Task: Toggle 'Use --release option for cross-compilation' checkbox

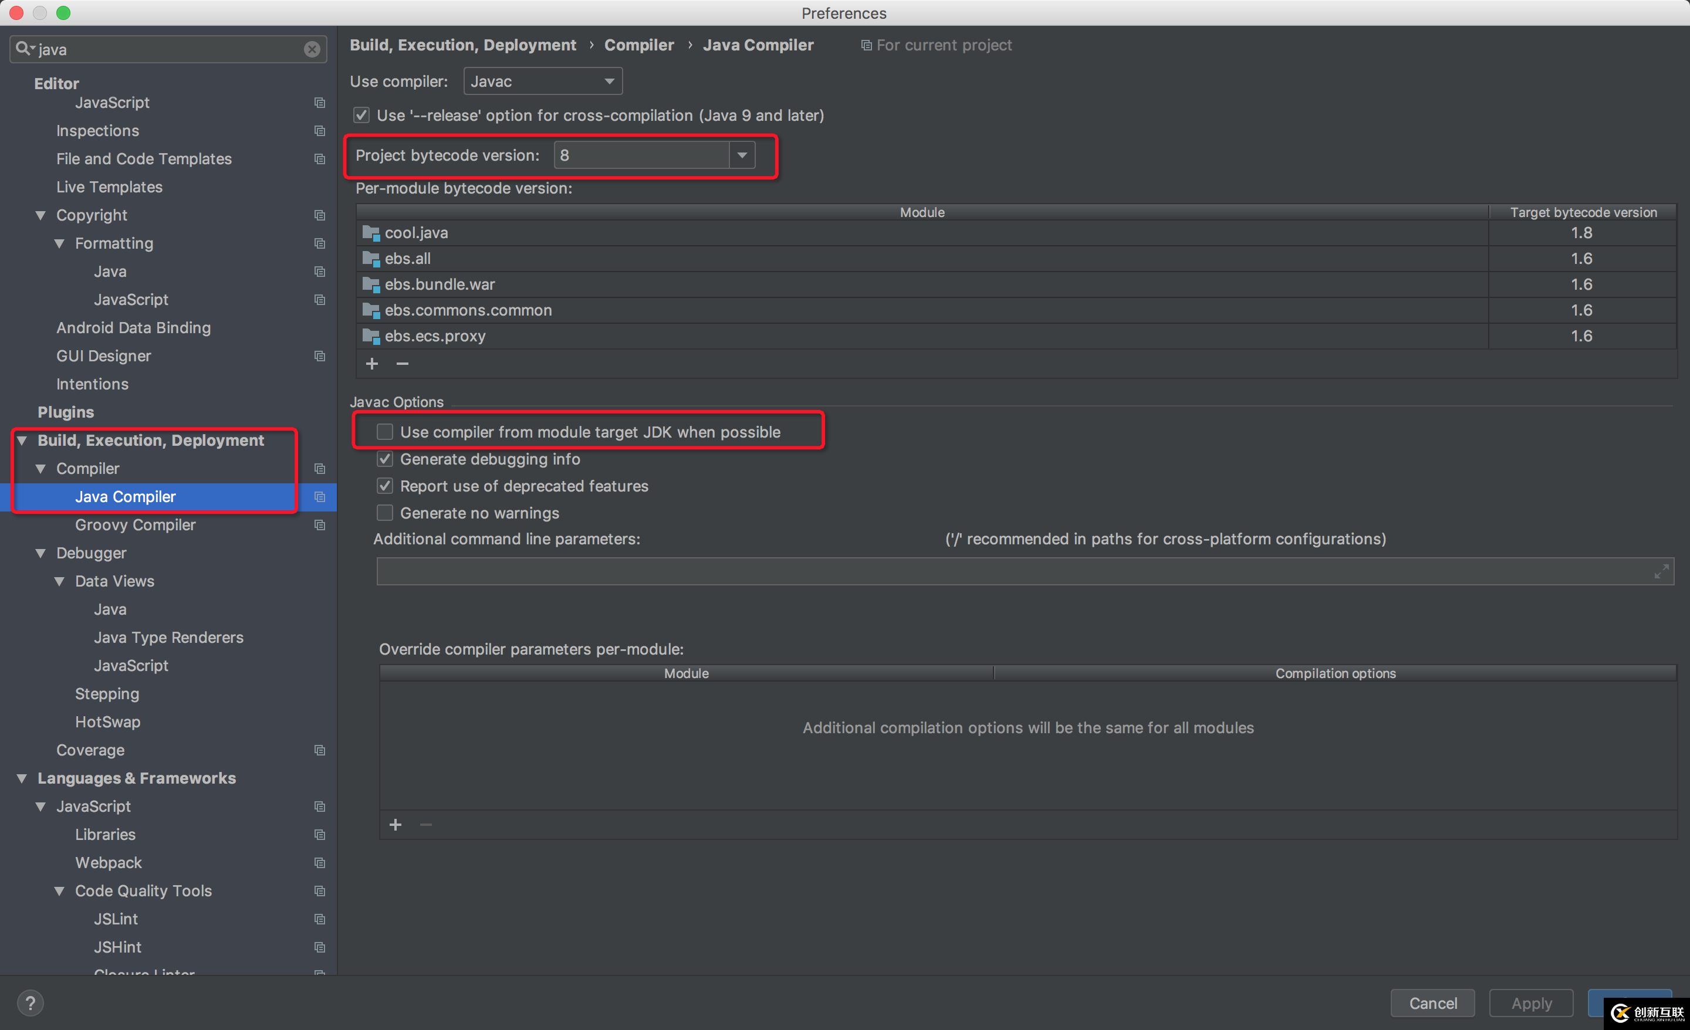Action: pyautogui.click(x=363, y=114)
